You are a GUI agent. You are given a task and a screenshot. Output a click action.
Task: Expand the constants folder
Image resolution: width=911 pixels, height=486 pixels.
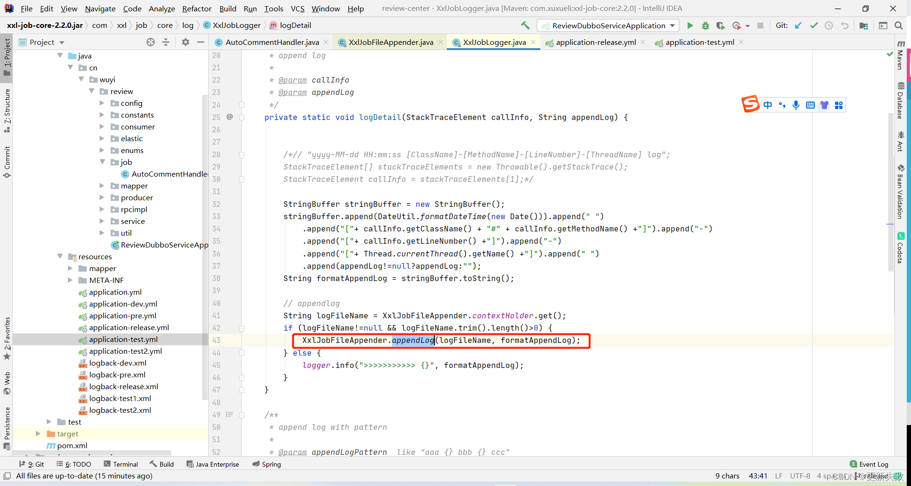102,115
